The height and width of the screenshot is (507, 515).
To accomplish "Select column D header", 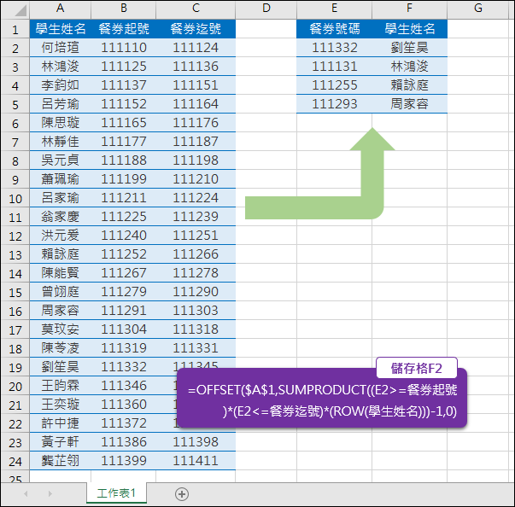I will (x=266, y=9).
